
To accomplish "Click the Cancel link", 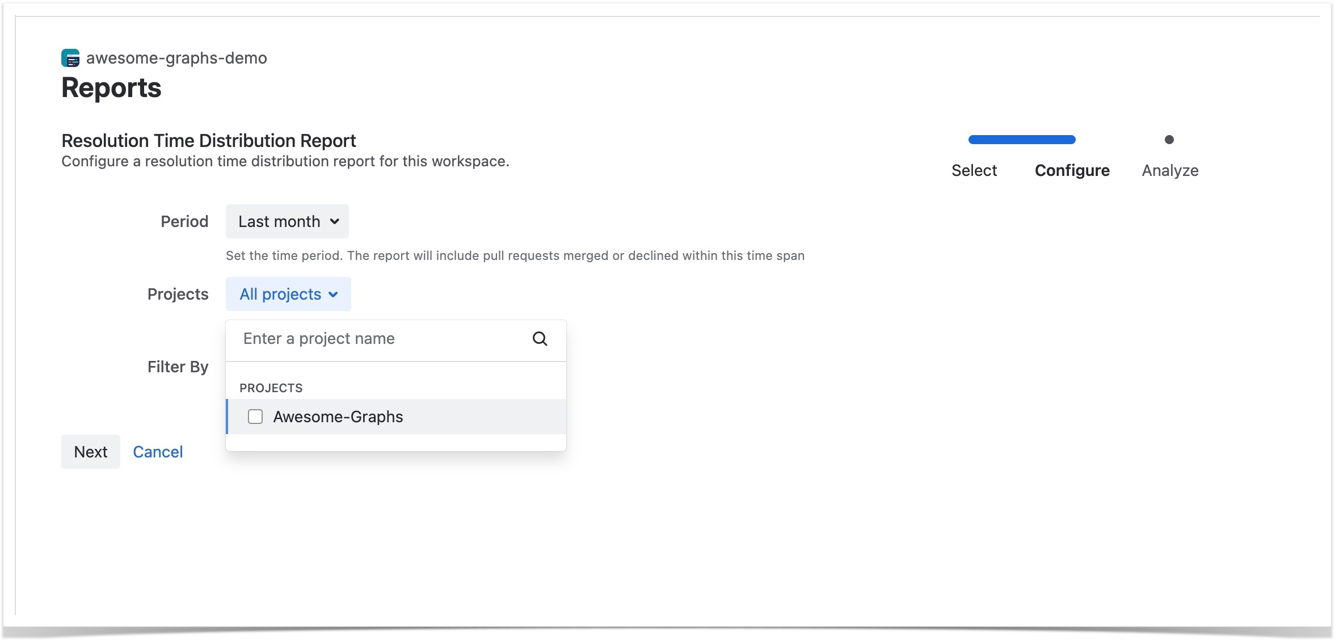I will pos(158,452).
